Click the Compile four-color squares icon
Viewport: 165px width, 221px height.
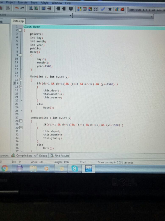coord(79,9)
